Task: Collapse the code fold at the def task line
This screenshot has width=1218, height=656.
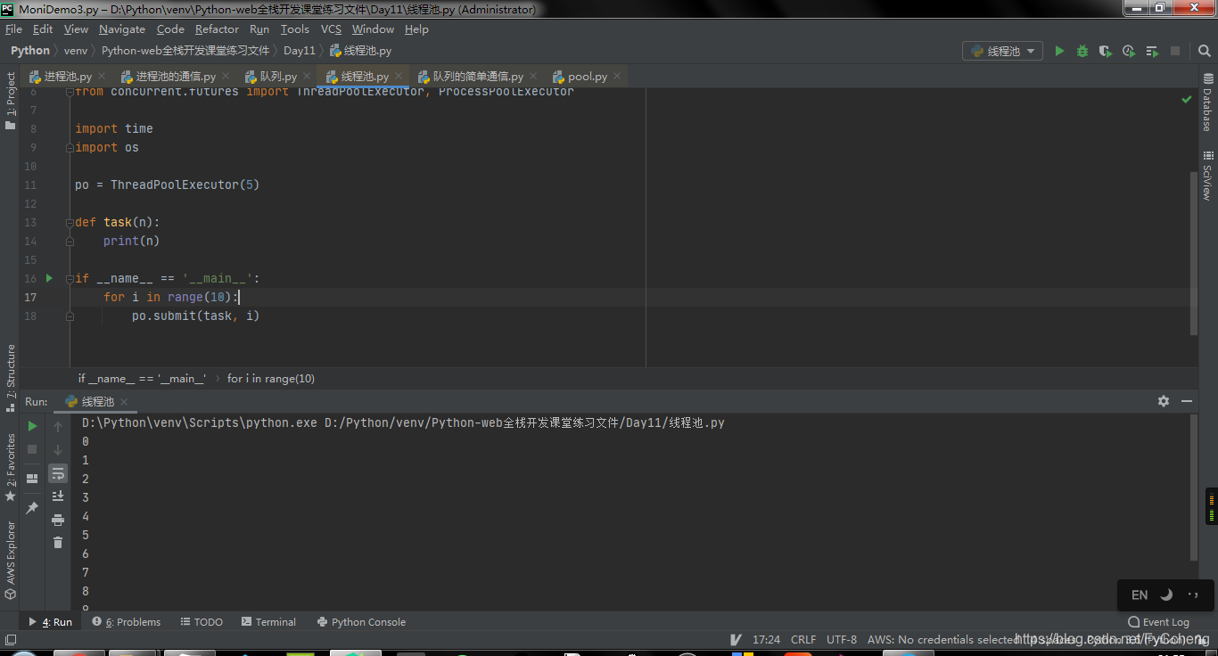Action: pyautogui.click(x=70, y=223)
